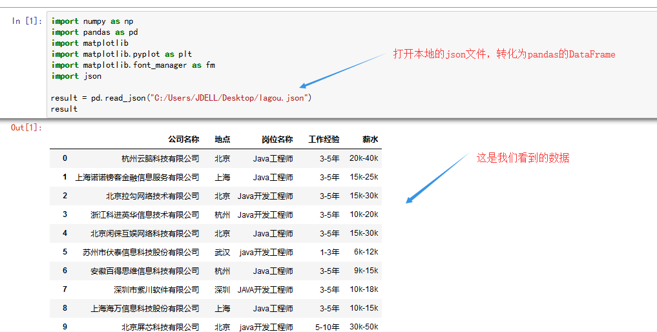This screenshot has width=657, height=332.
Task: Click the company cell 苏州市伏泰信息科技股份有限公司
Action: pos(141,253)
